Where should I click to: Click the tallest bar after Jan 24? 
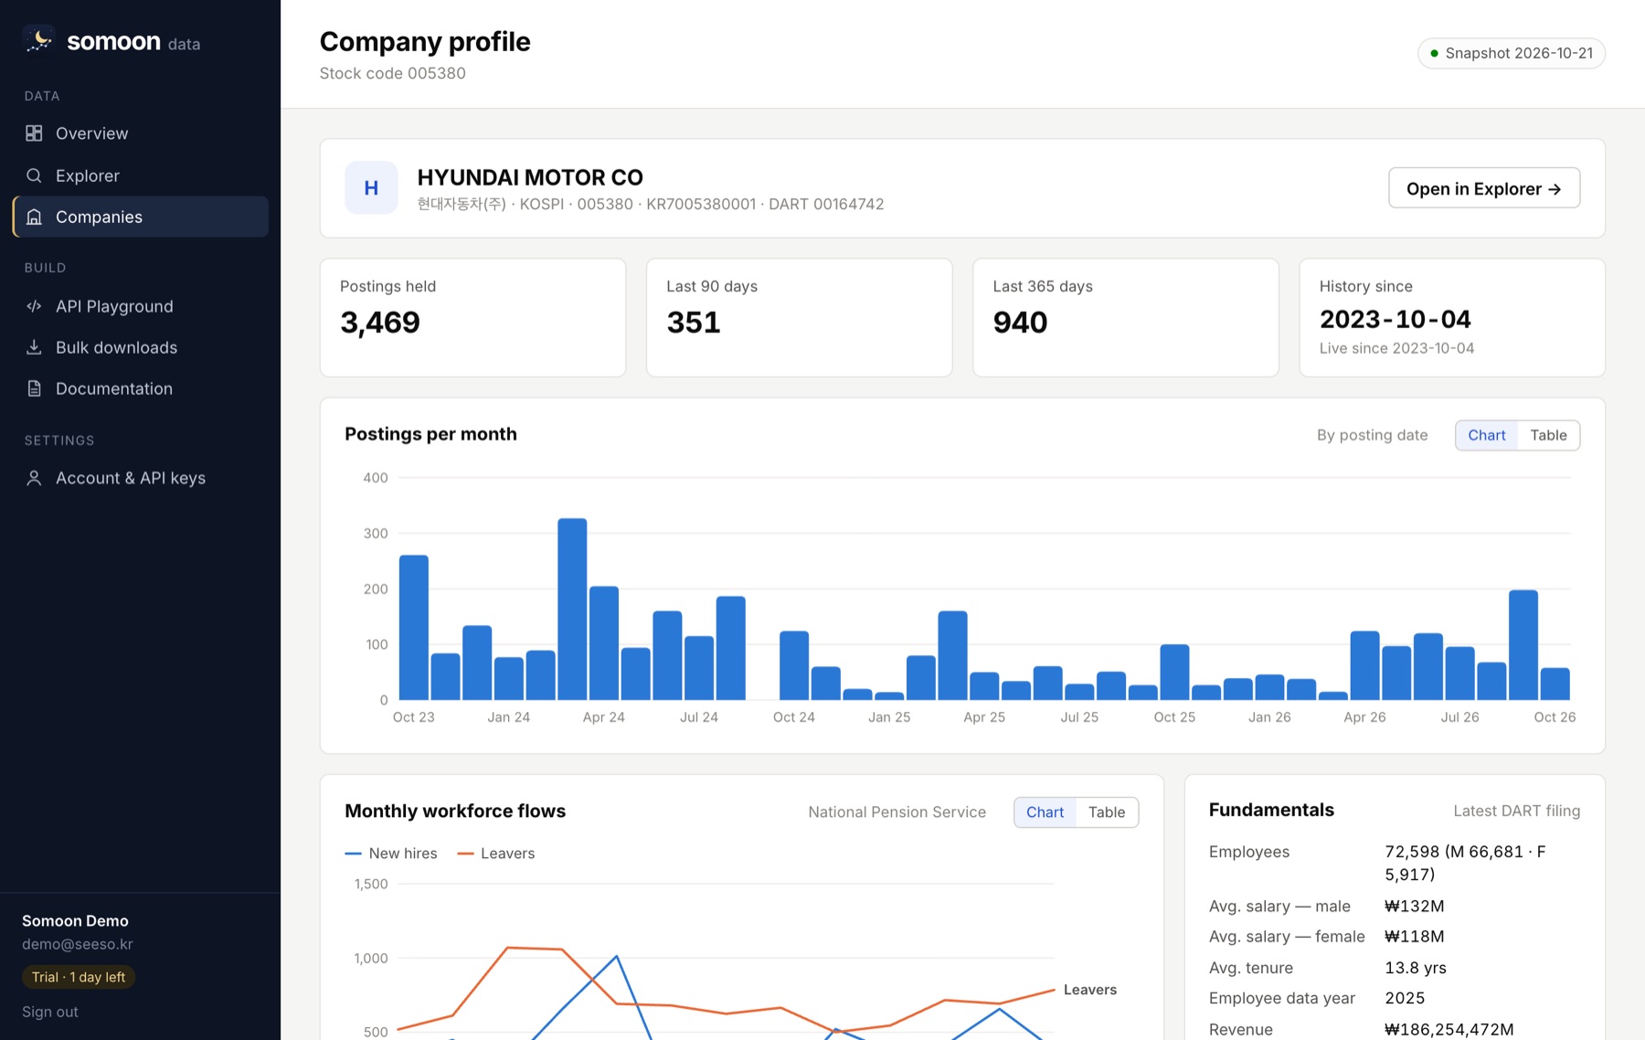click(572, 610)
